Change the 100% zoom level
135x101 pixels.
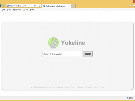click(130, 98)
